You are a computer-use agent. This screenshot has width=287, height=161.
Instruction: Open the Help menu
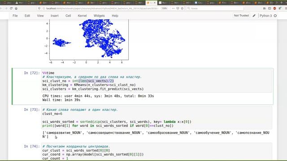115,16
